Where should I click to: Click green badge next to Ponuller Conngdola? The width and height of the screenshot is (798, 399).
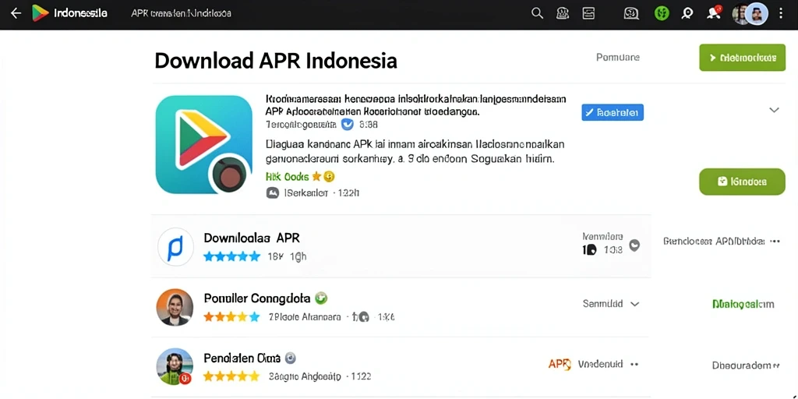tap(321, 298)
